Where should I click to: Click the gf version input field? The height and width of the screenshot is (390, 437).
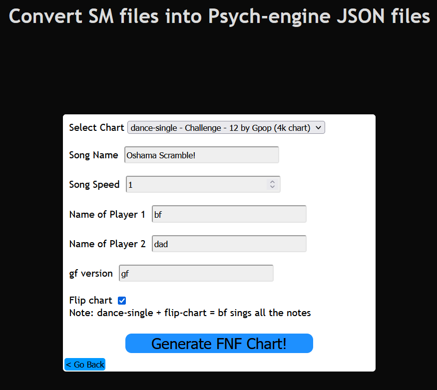[196, 273]
